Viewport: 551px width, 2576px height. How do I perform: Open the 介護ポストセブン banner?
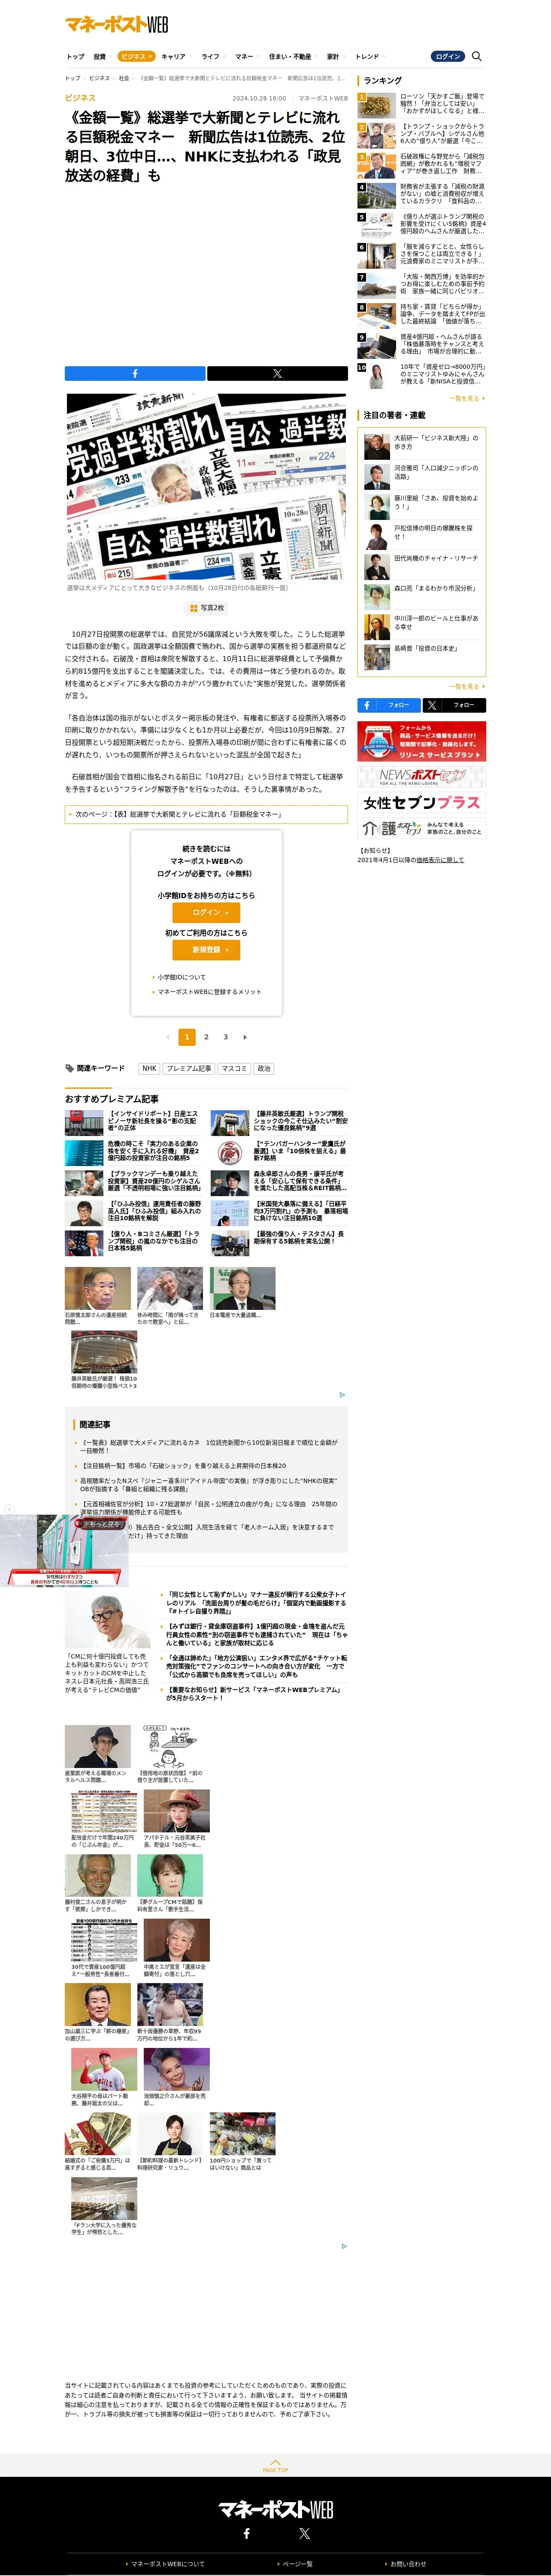click(x=422, y=828)
